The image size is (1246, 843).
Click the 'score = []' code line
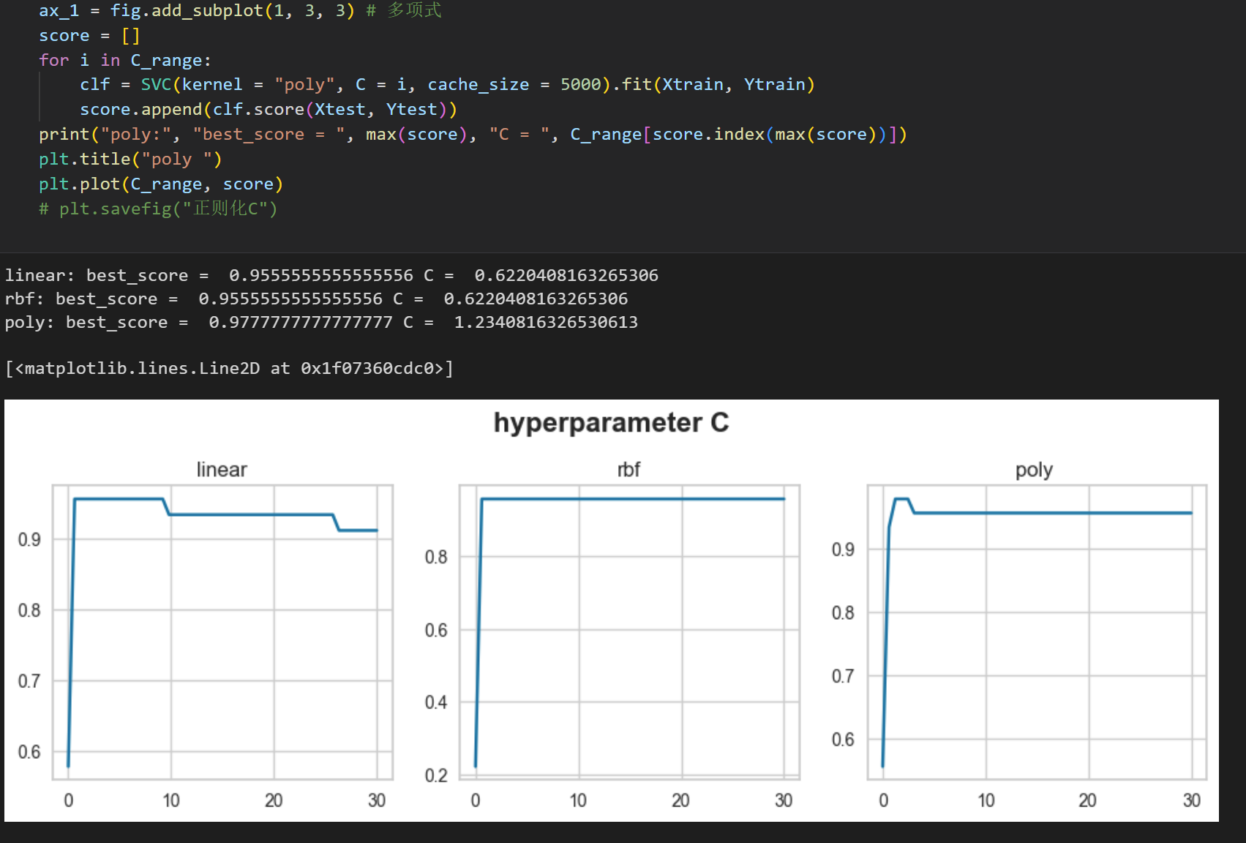[89, 36]
